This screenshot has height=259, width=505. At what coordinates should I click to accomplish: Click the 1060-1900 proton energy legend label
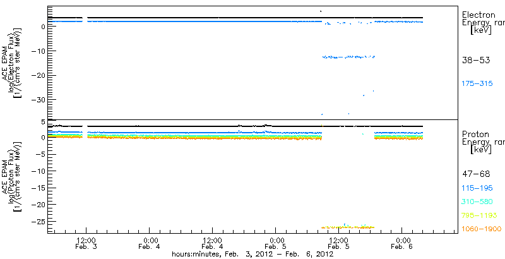pyautogui.click(x=482, y=229)
